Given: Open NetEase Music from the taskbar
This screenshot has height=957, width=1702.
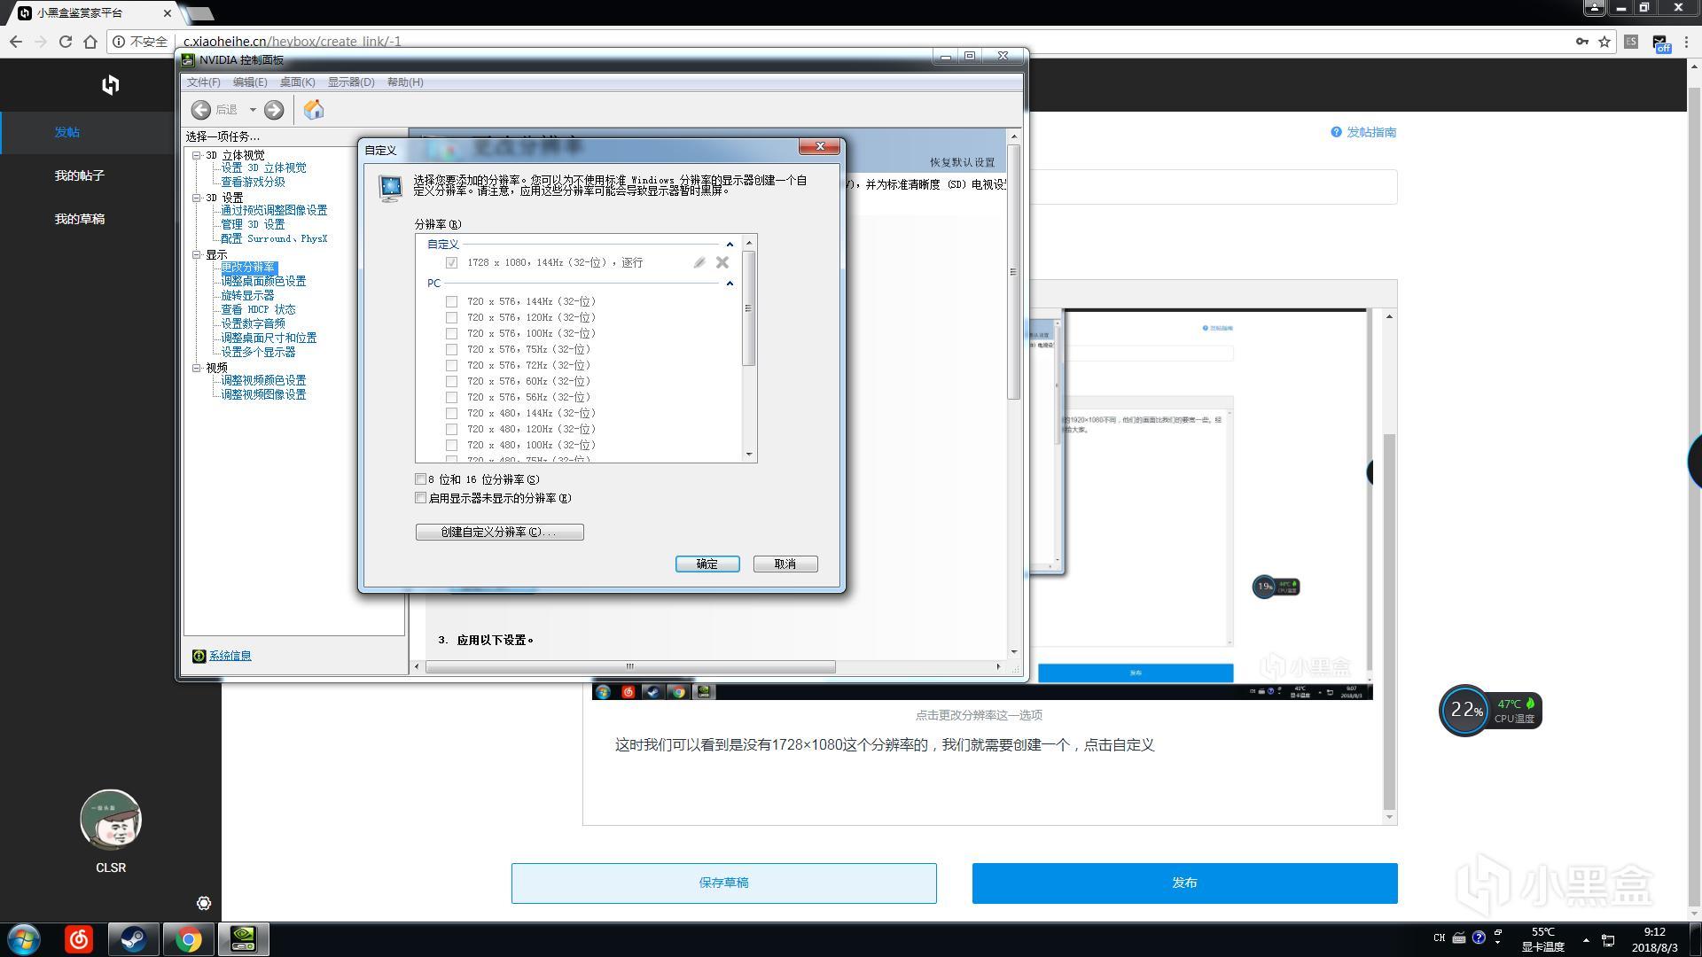Looking at the screenshot, I should point(79,939).
